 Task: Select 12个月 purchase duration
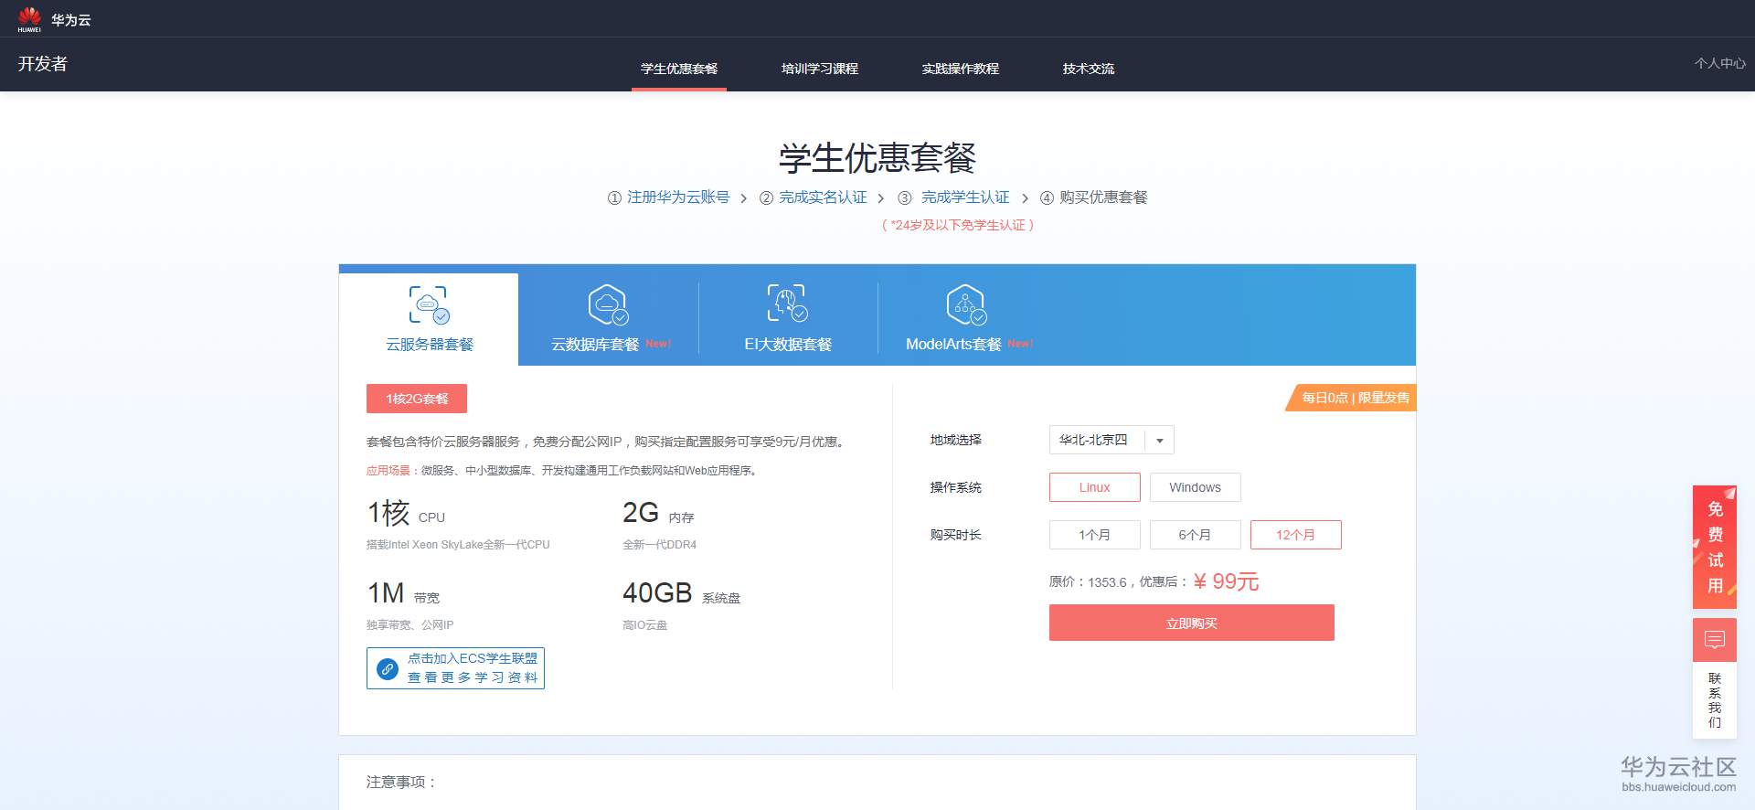(1296, 535)
